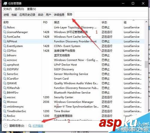
Task: Select 'SSDP Discovery' description text
Action: pos(64,69)
